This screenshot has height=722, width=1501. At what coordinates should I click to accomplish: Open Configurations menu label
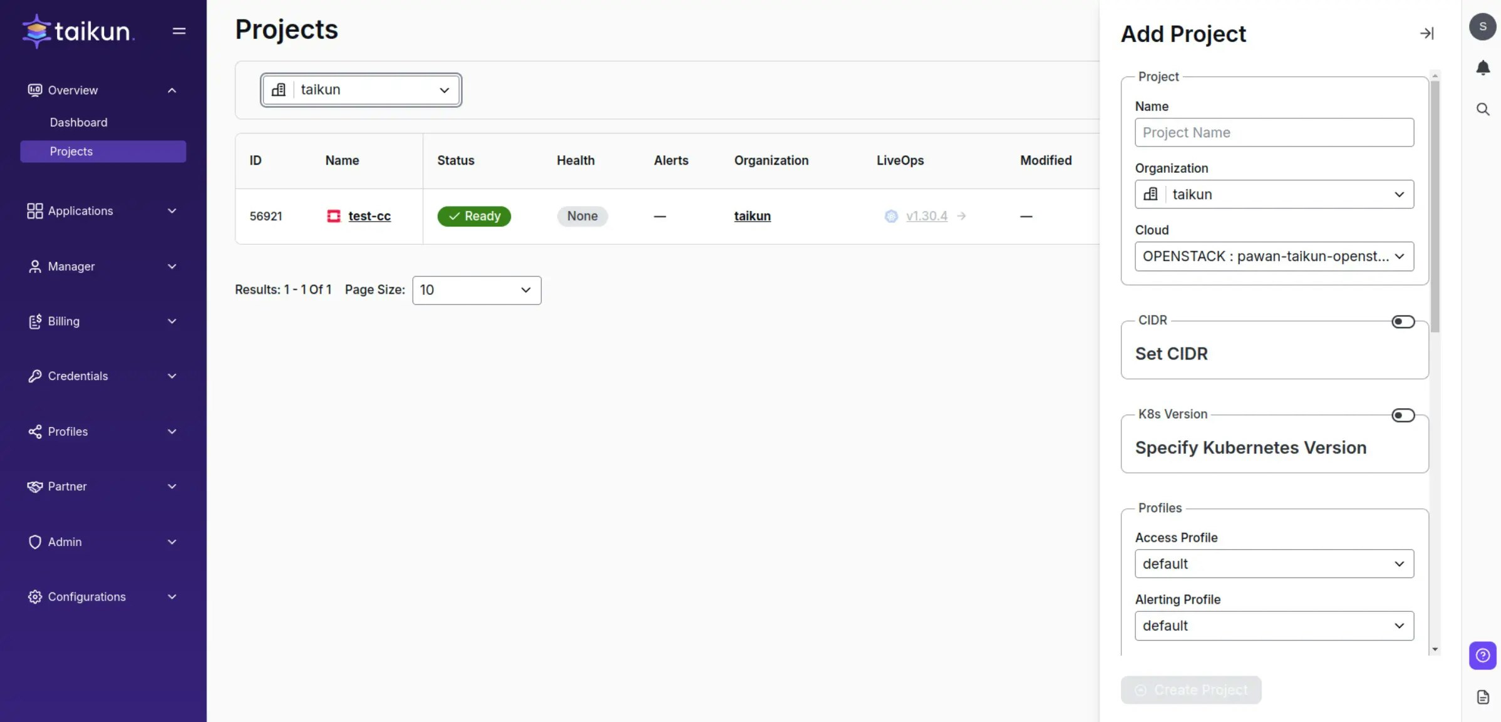(86, 597)
